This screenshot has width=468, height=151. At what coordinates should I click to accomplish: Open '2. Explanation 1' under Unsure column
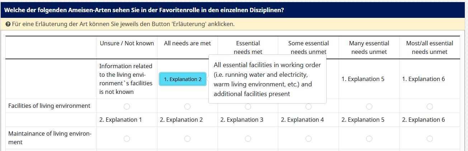120,120
